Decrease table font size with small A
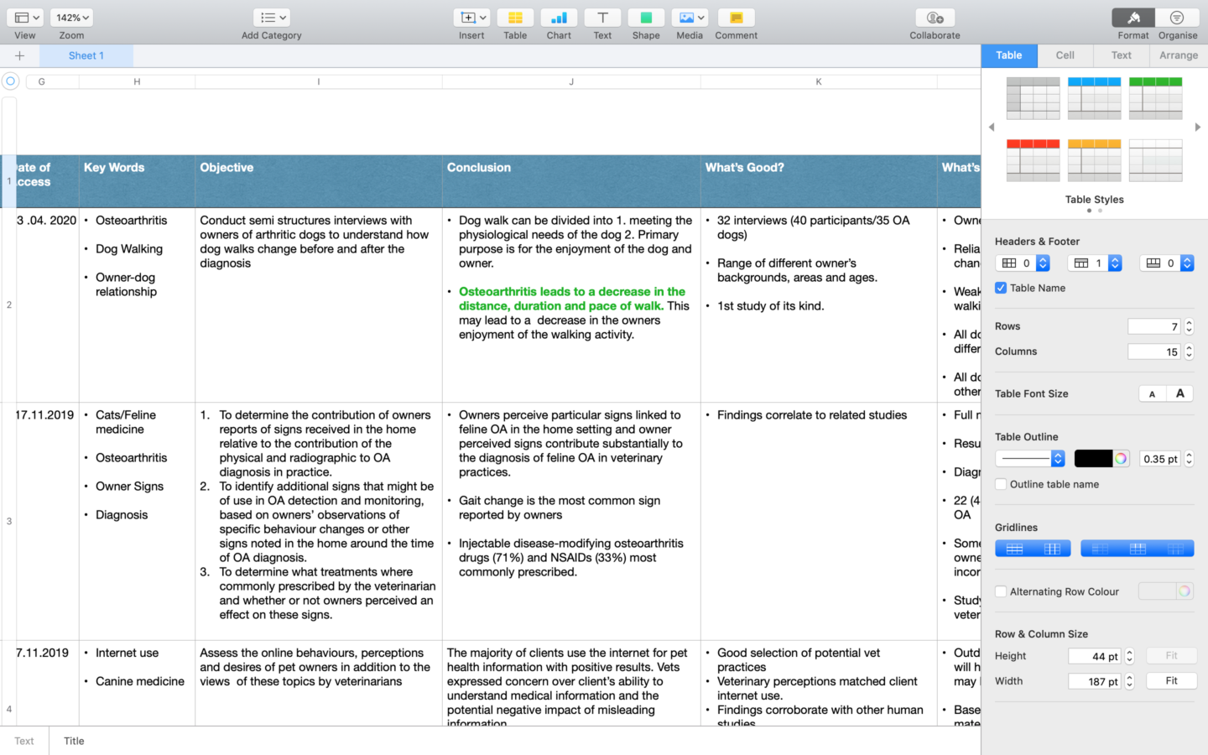 click(1153, 393)
